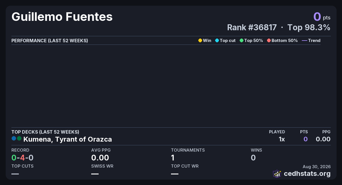Toggle the Win legend label

(x=207, y=41)
